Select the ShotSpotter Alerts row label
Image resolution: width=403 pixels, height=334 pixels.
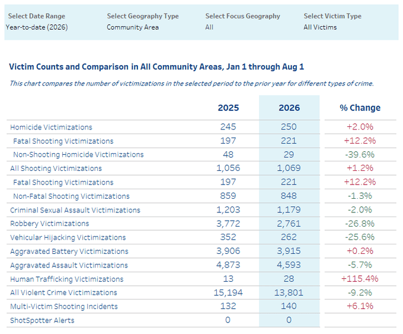click(42, 320)
